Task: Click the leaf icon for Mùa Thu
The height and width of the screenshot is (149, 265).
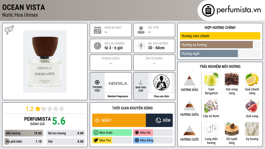Action: point(96,140)
